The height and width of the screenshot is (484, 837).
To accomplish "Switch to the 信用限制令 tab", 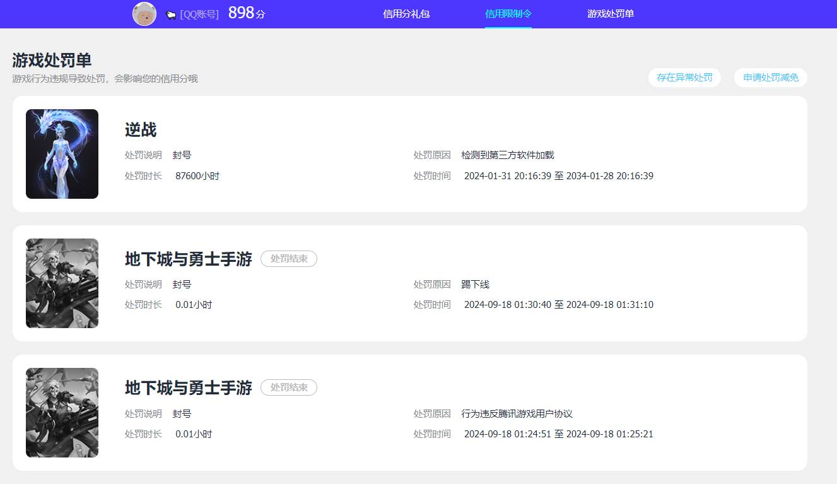I will point(508,14).
